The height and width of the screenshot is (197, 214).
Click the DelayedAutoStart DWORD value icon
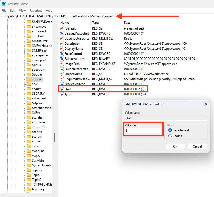[x=62, y=33]
